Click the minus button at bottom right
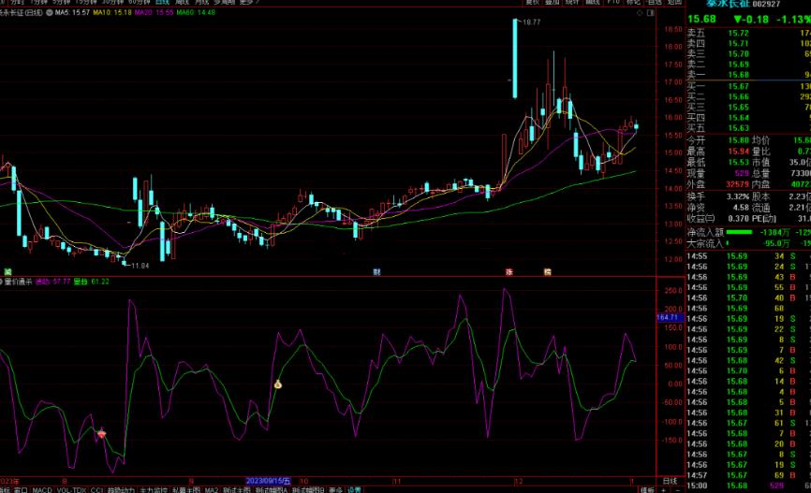This screenshot has height=493, width=811. pyautogui.click(x=677, y=489)
